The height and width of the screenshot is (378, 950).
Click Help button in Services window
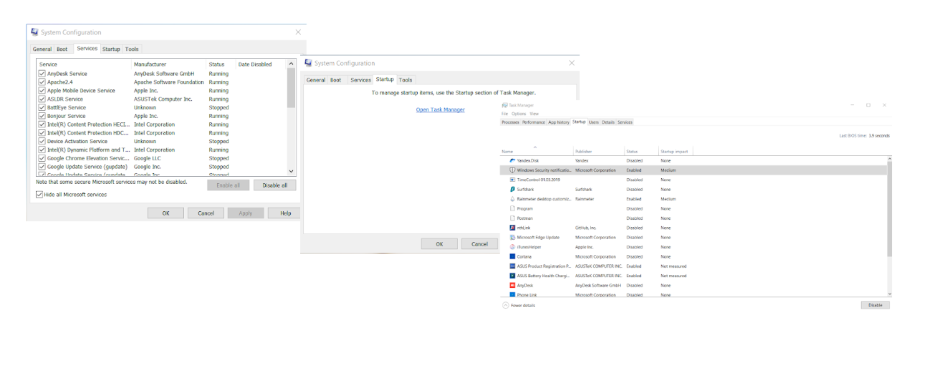286,213
